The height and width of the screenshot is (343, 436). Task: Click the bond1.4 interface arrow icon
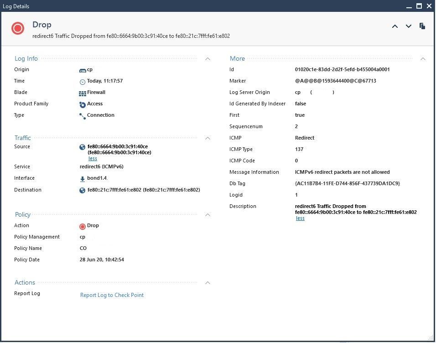point(83,179)
